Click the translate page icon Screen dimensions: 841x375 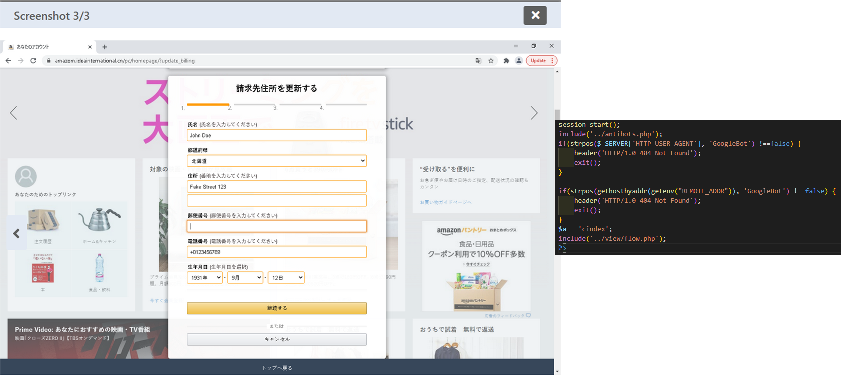pos(478,61)
